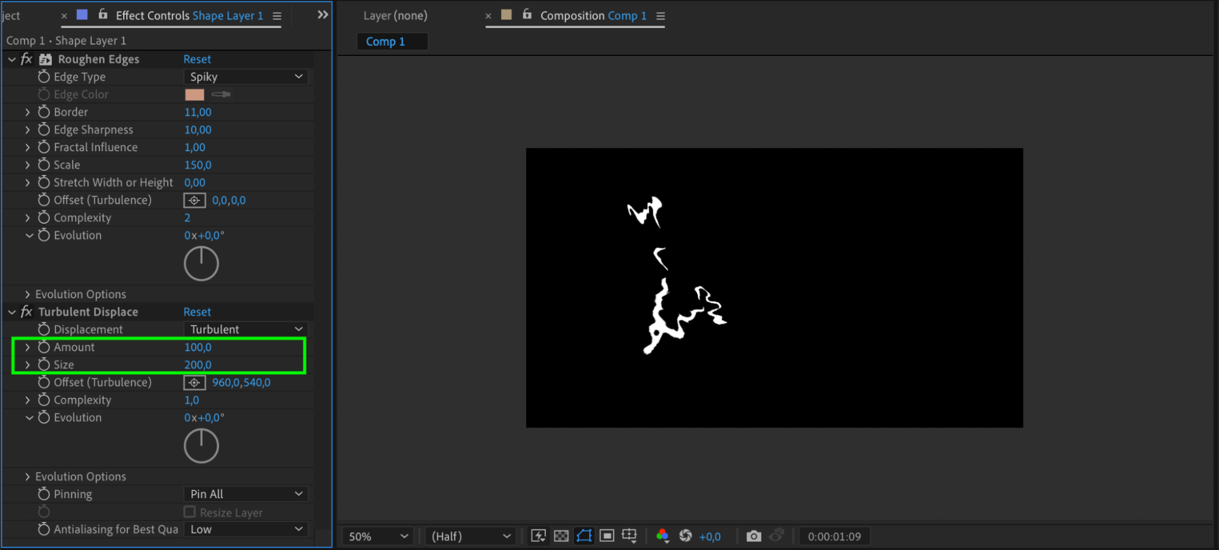Click the Region of Interest icon
This screenshot has height=550, width=1219.
[x=607, y=536]
